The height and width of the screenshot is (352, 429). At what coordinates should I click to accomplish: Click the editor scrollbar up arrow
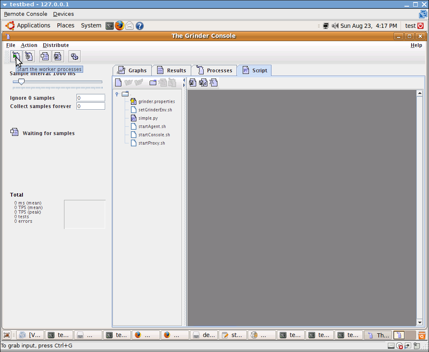pos(420,94)
